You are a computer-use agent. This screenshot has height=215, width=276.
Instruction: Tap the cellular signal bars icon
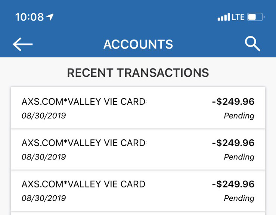(223, 17)
